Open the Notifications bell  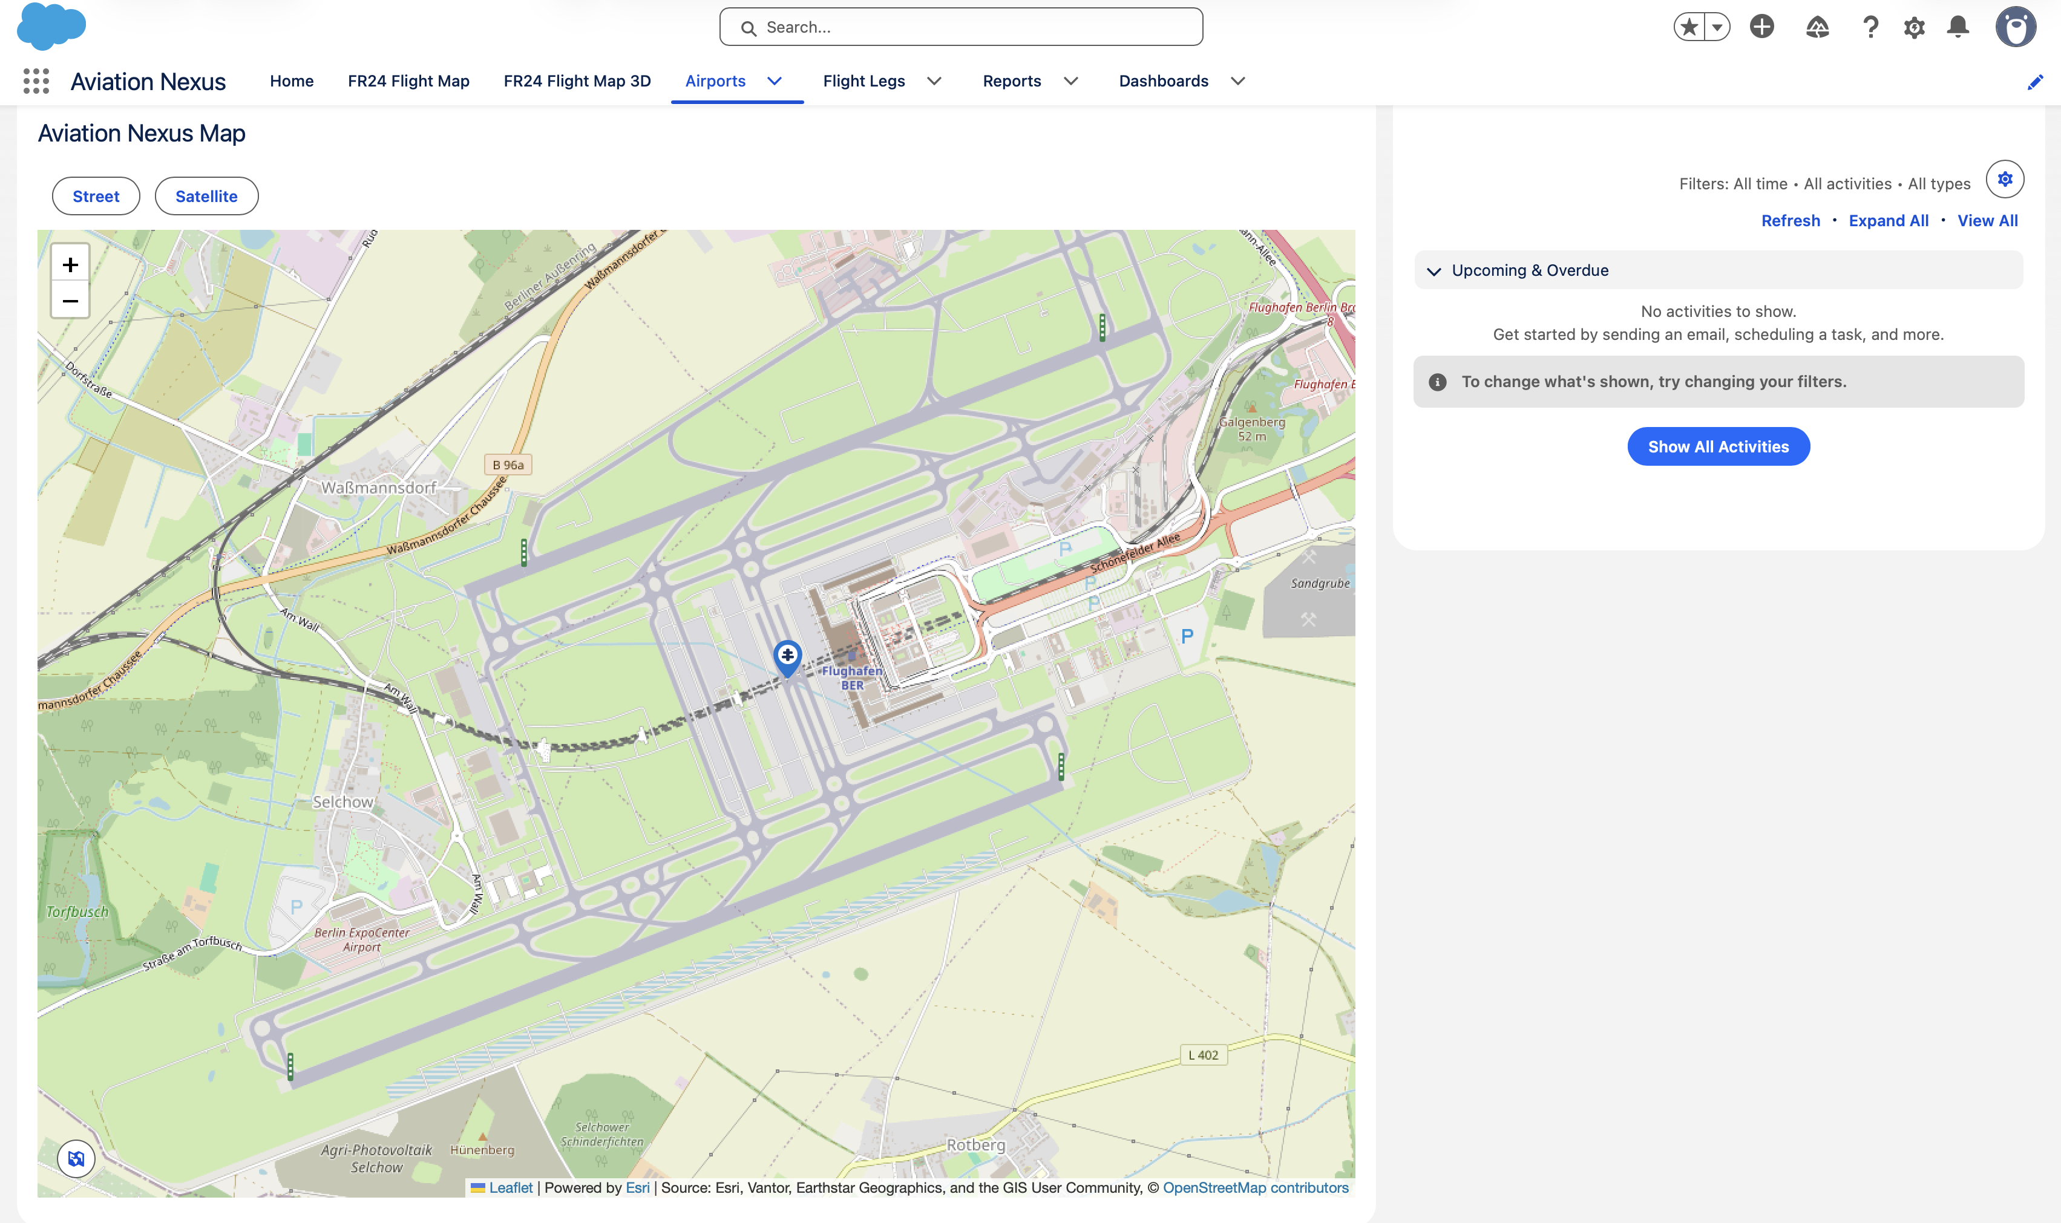click(1959, 27)
